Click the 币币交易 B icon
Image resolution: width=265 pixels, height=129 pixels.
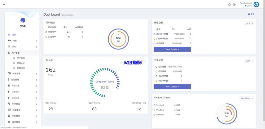[9, 85]
